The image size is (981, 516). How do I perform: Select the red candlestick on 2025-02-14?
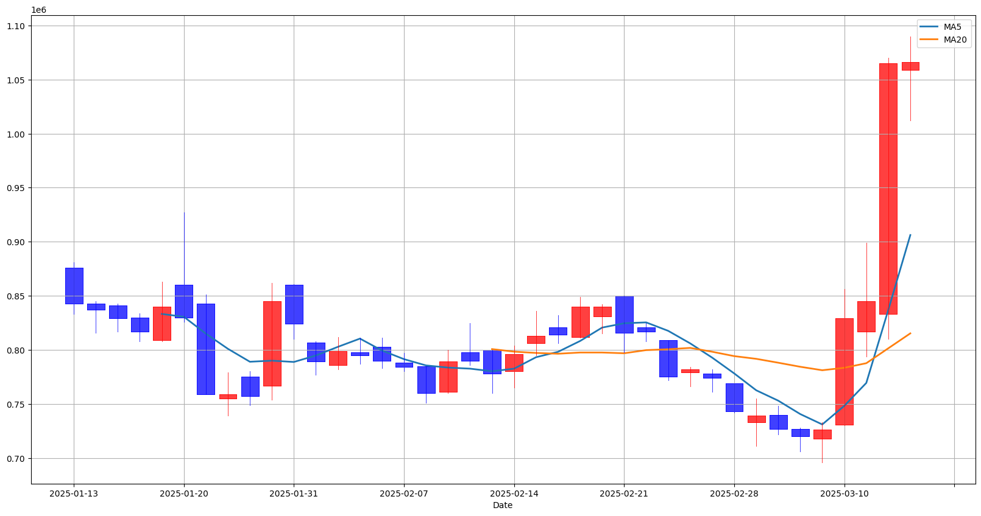click(514, 363)
